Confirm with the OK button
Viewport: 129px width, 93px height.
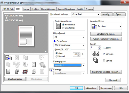point(76,88)
